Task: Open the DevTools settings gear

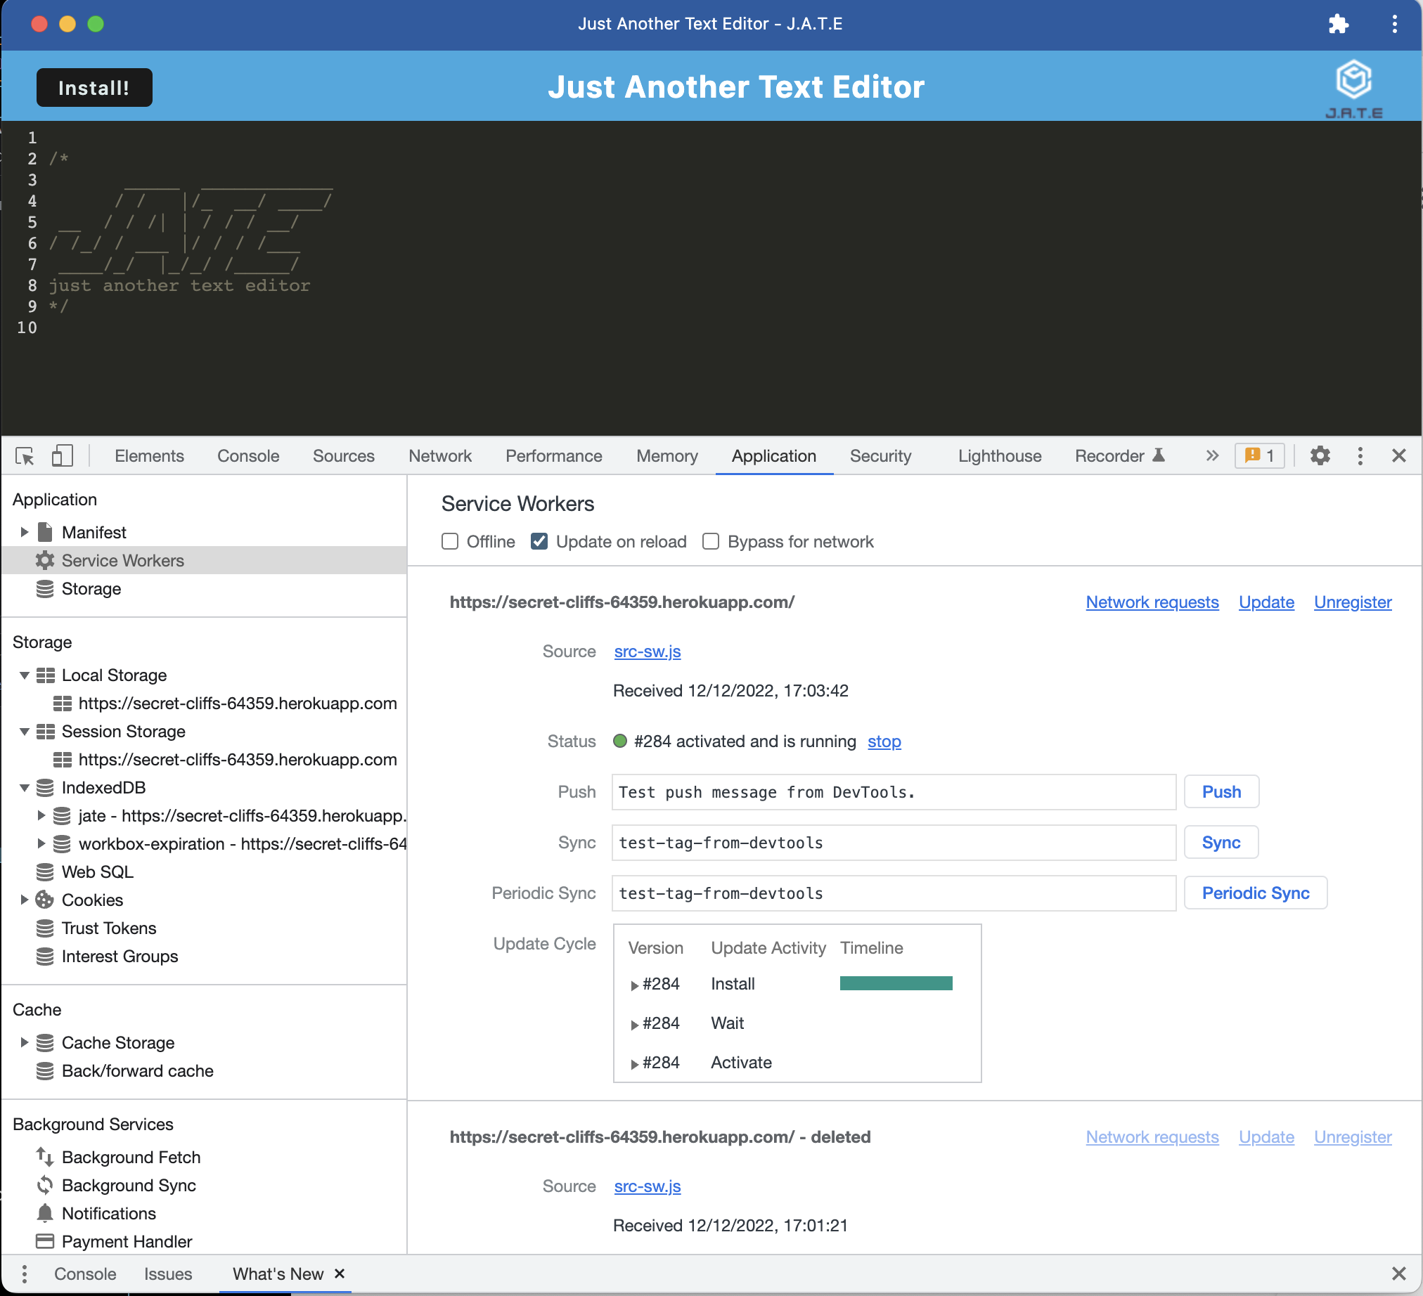Action: [1320, 455]
